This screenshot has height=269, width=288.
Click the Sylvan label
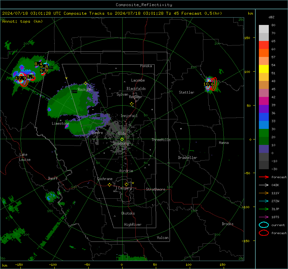click(x=122, y=94)
